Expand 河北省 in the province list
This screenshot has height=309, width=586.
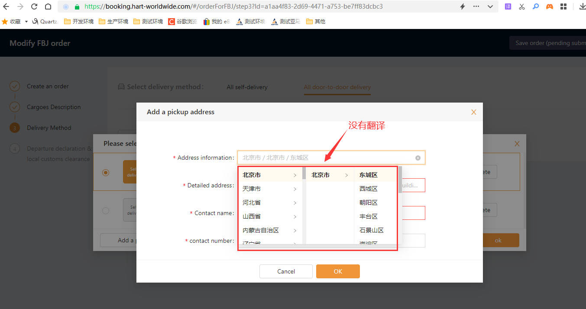pos(269,203)
